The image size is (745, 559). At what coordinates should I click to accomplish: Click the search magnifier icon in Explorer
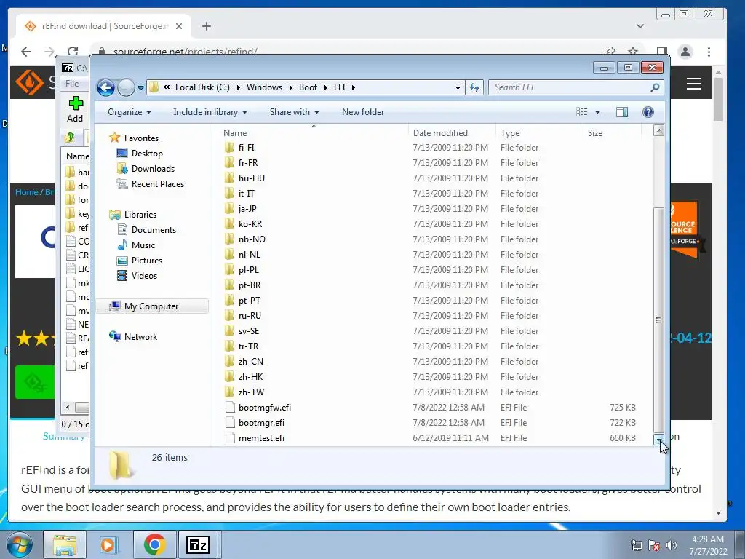click(x=655, y=87)
